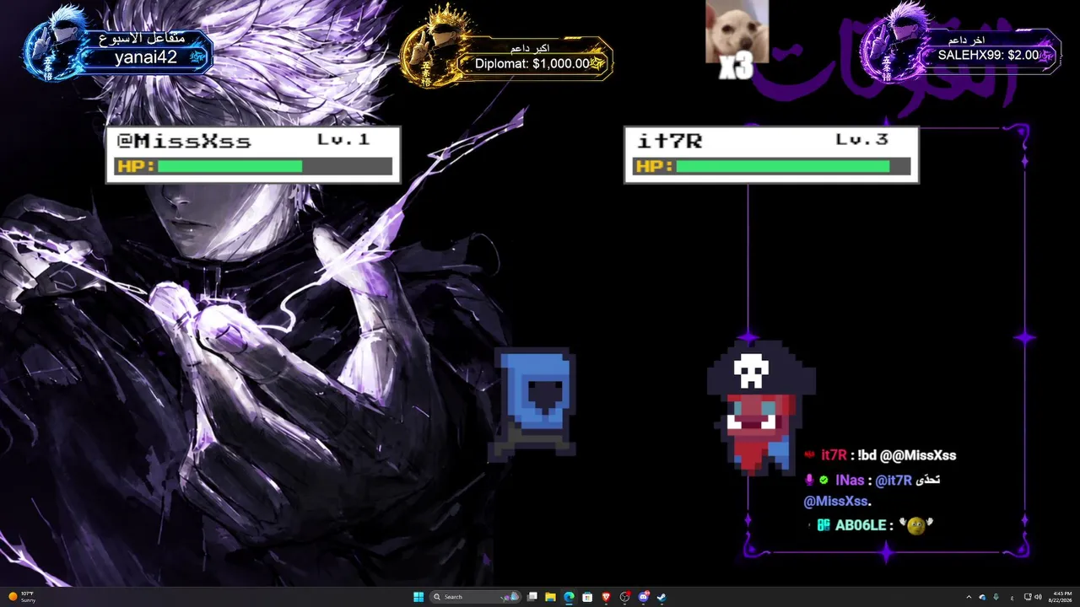Click the teal badge beside AB06LE
Viewport: 1080px width, 607px height.
[823, 525]
